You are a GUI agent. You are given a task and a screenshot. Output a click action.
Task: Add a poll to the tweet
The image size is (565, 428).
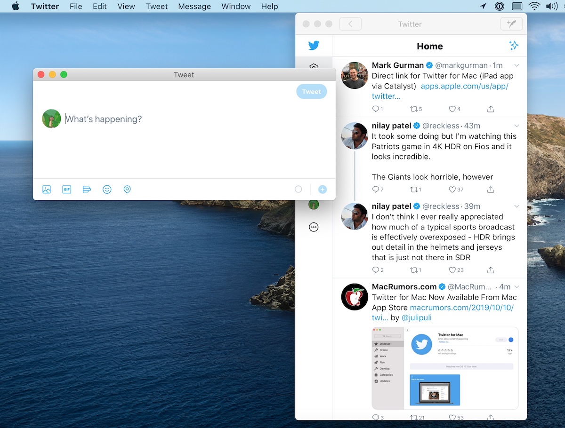[x=87, y=190]
